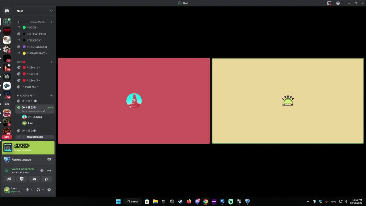Image resolution: width=366 pixels, height=206 pixels.
Task: Open the INSTAGRAM text channel
Action: pos(35,47)
